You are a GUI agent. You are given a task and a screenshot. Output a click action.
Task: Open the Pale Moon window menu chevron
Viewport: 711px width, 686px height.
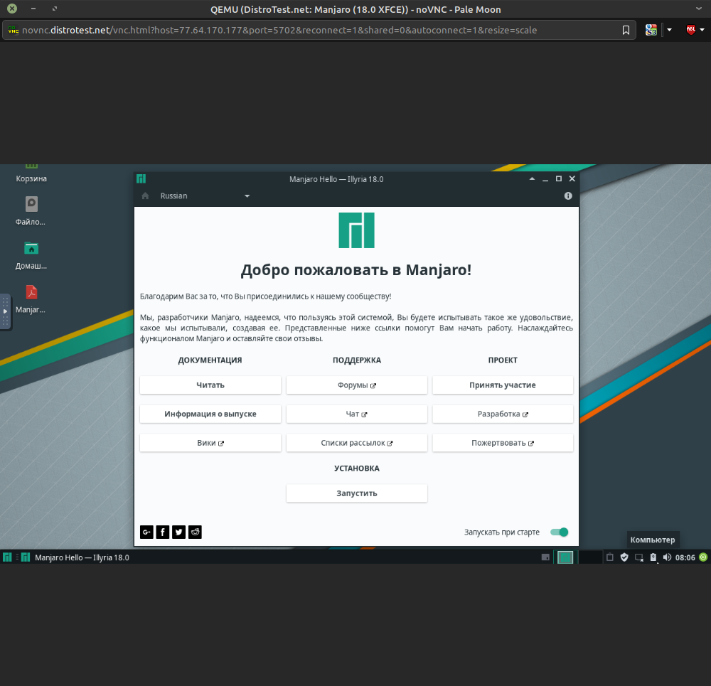pos(699,9)
